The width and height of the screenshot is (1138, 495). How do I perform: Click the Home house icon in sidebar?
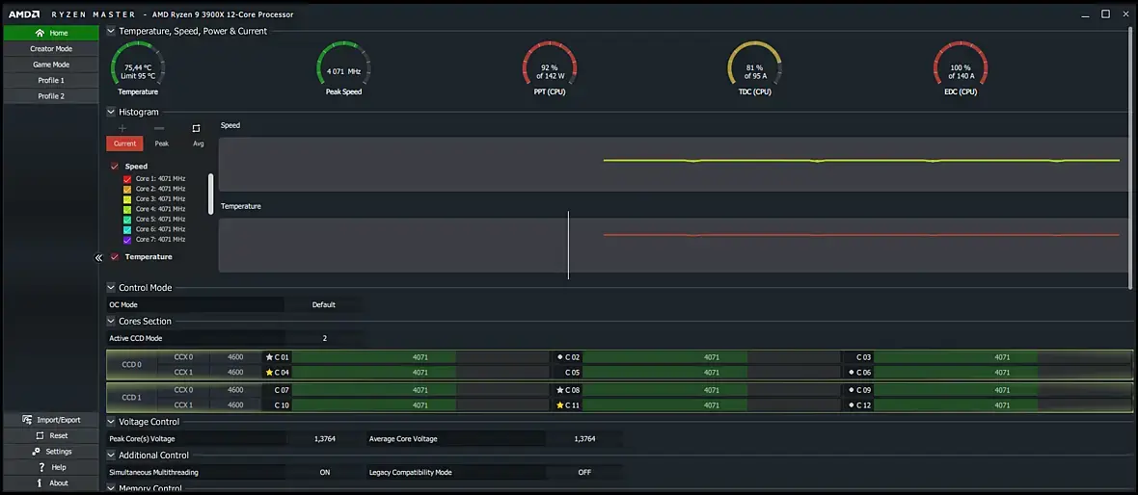pos(40,33)
